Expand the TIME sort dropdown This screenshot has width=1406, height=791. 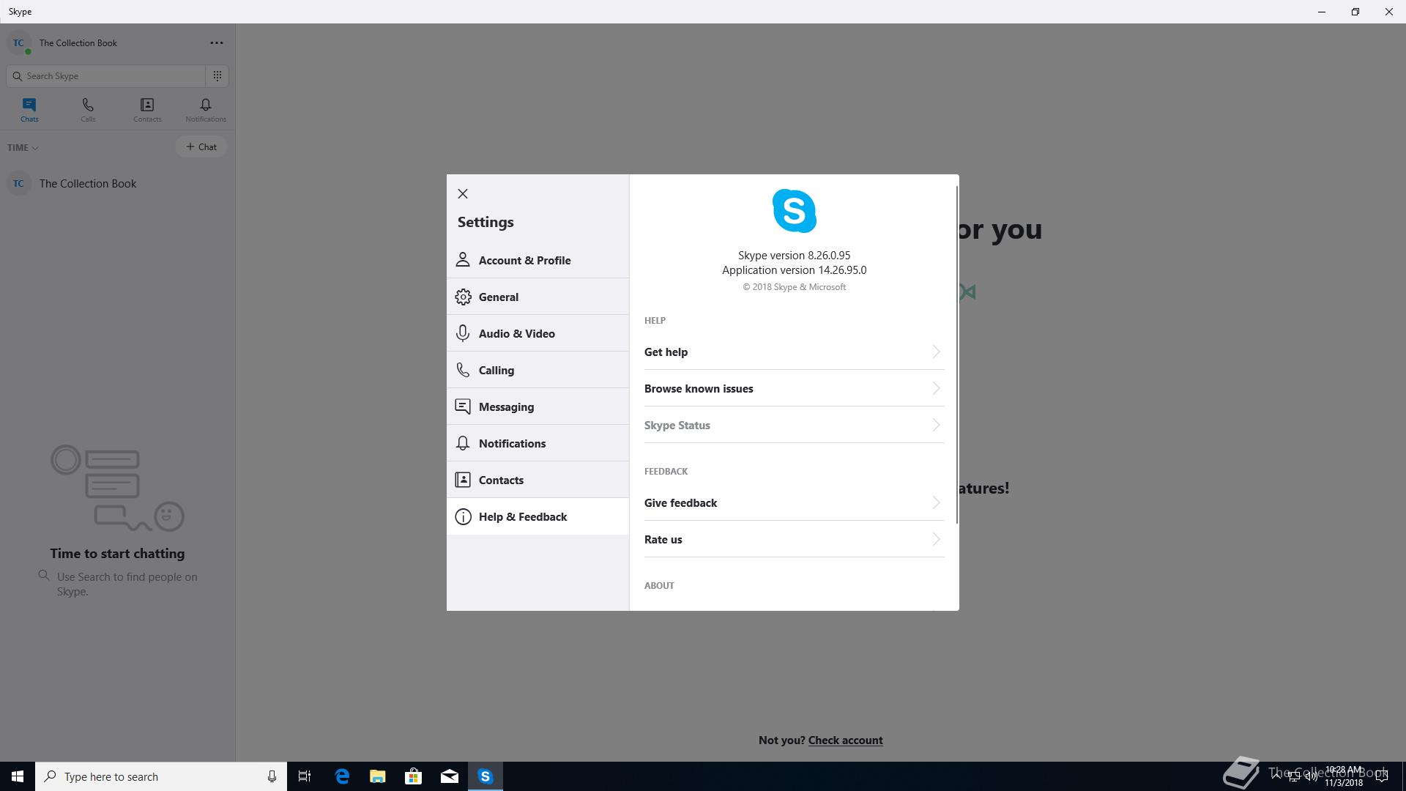click(x=23, y=147)
